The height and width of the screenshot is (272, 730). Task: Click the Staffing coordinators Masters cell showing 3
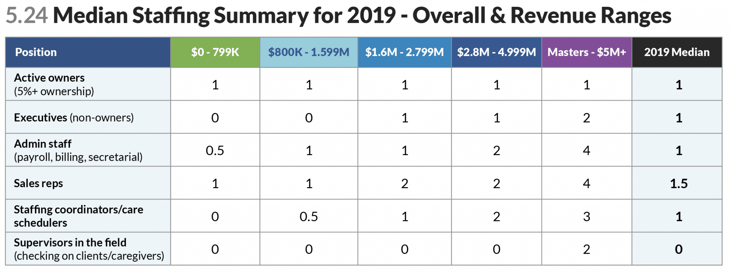(x=587, y=217)
